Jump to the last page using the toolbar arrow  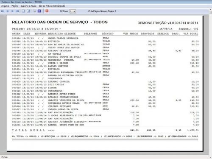click(17, 11)
